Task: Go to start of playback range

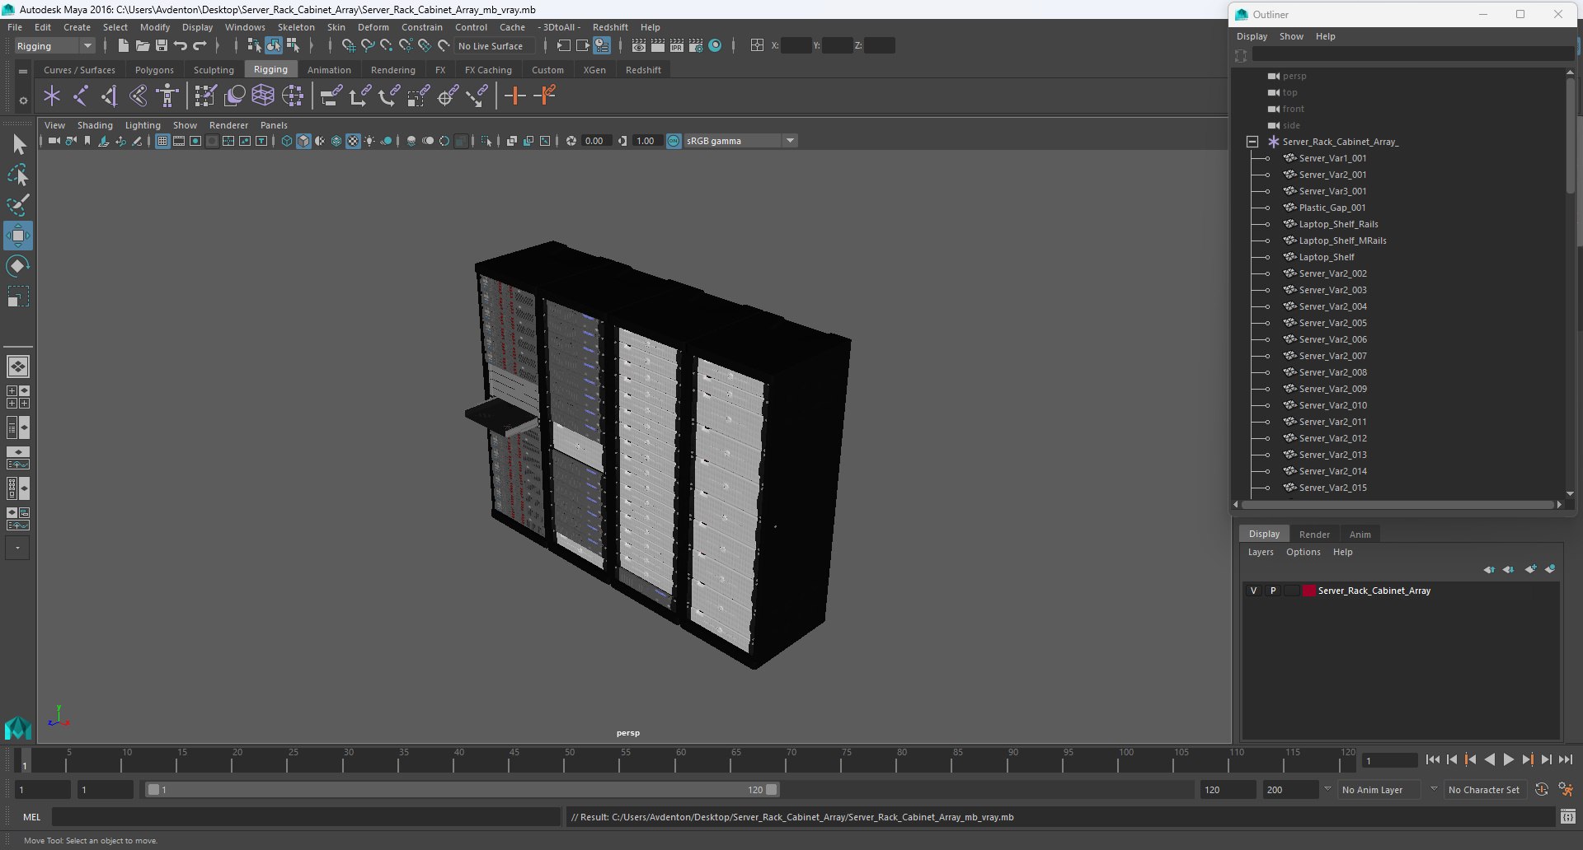Action: coord(1432,760)
